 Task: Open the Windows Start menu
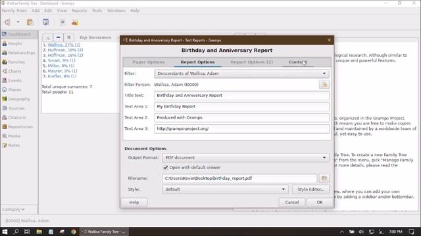tap(5, 231)
